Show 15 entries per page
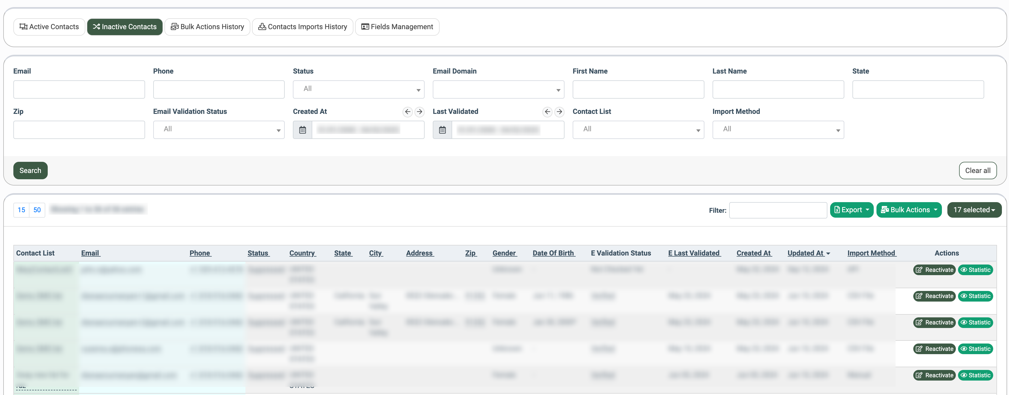 point(22,210)
